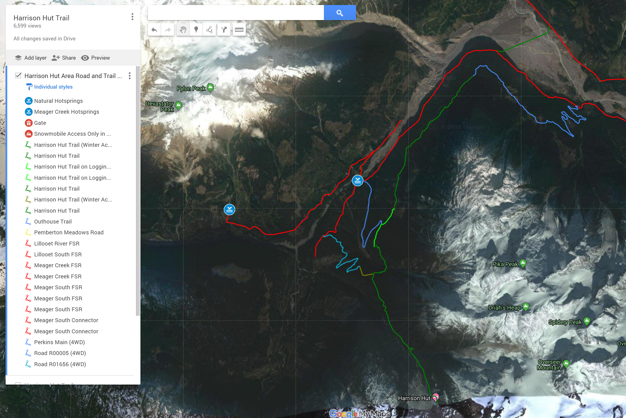Select the hand pan tool
Viewport: 626px width, 418px height.
(x=183, y=30)
